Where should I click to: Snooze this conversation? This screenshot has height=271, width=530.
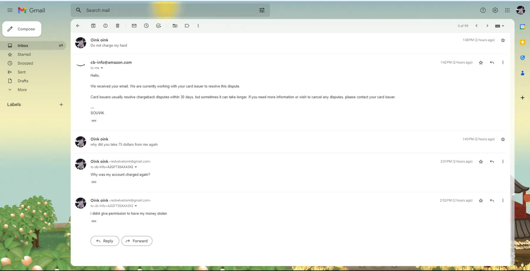point(146,26)
